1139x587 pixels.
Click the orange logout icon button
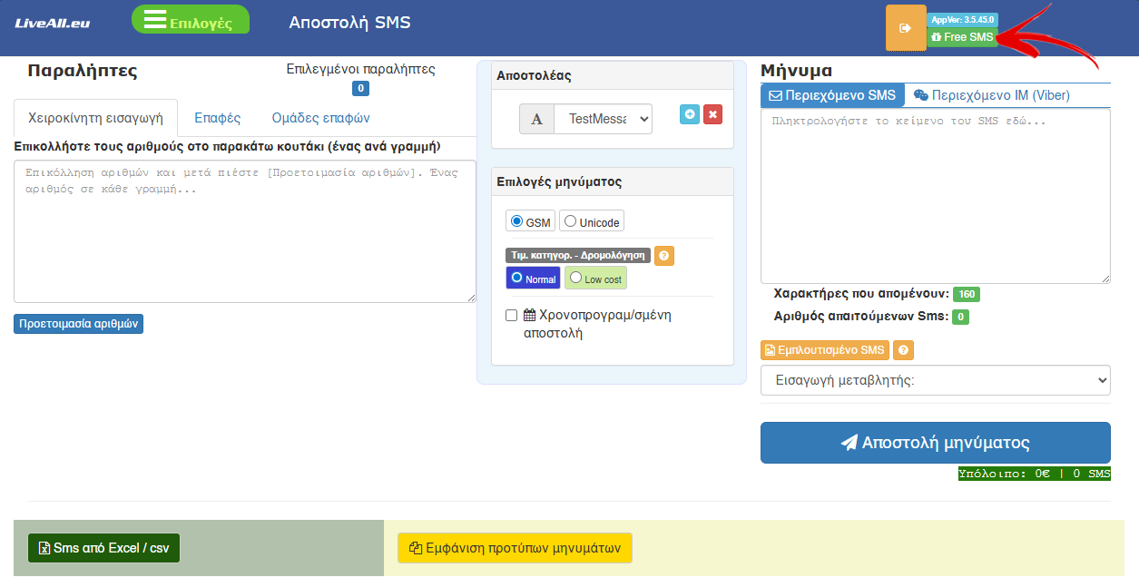click(x=905, y=28)
